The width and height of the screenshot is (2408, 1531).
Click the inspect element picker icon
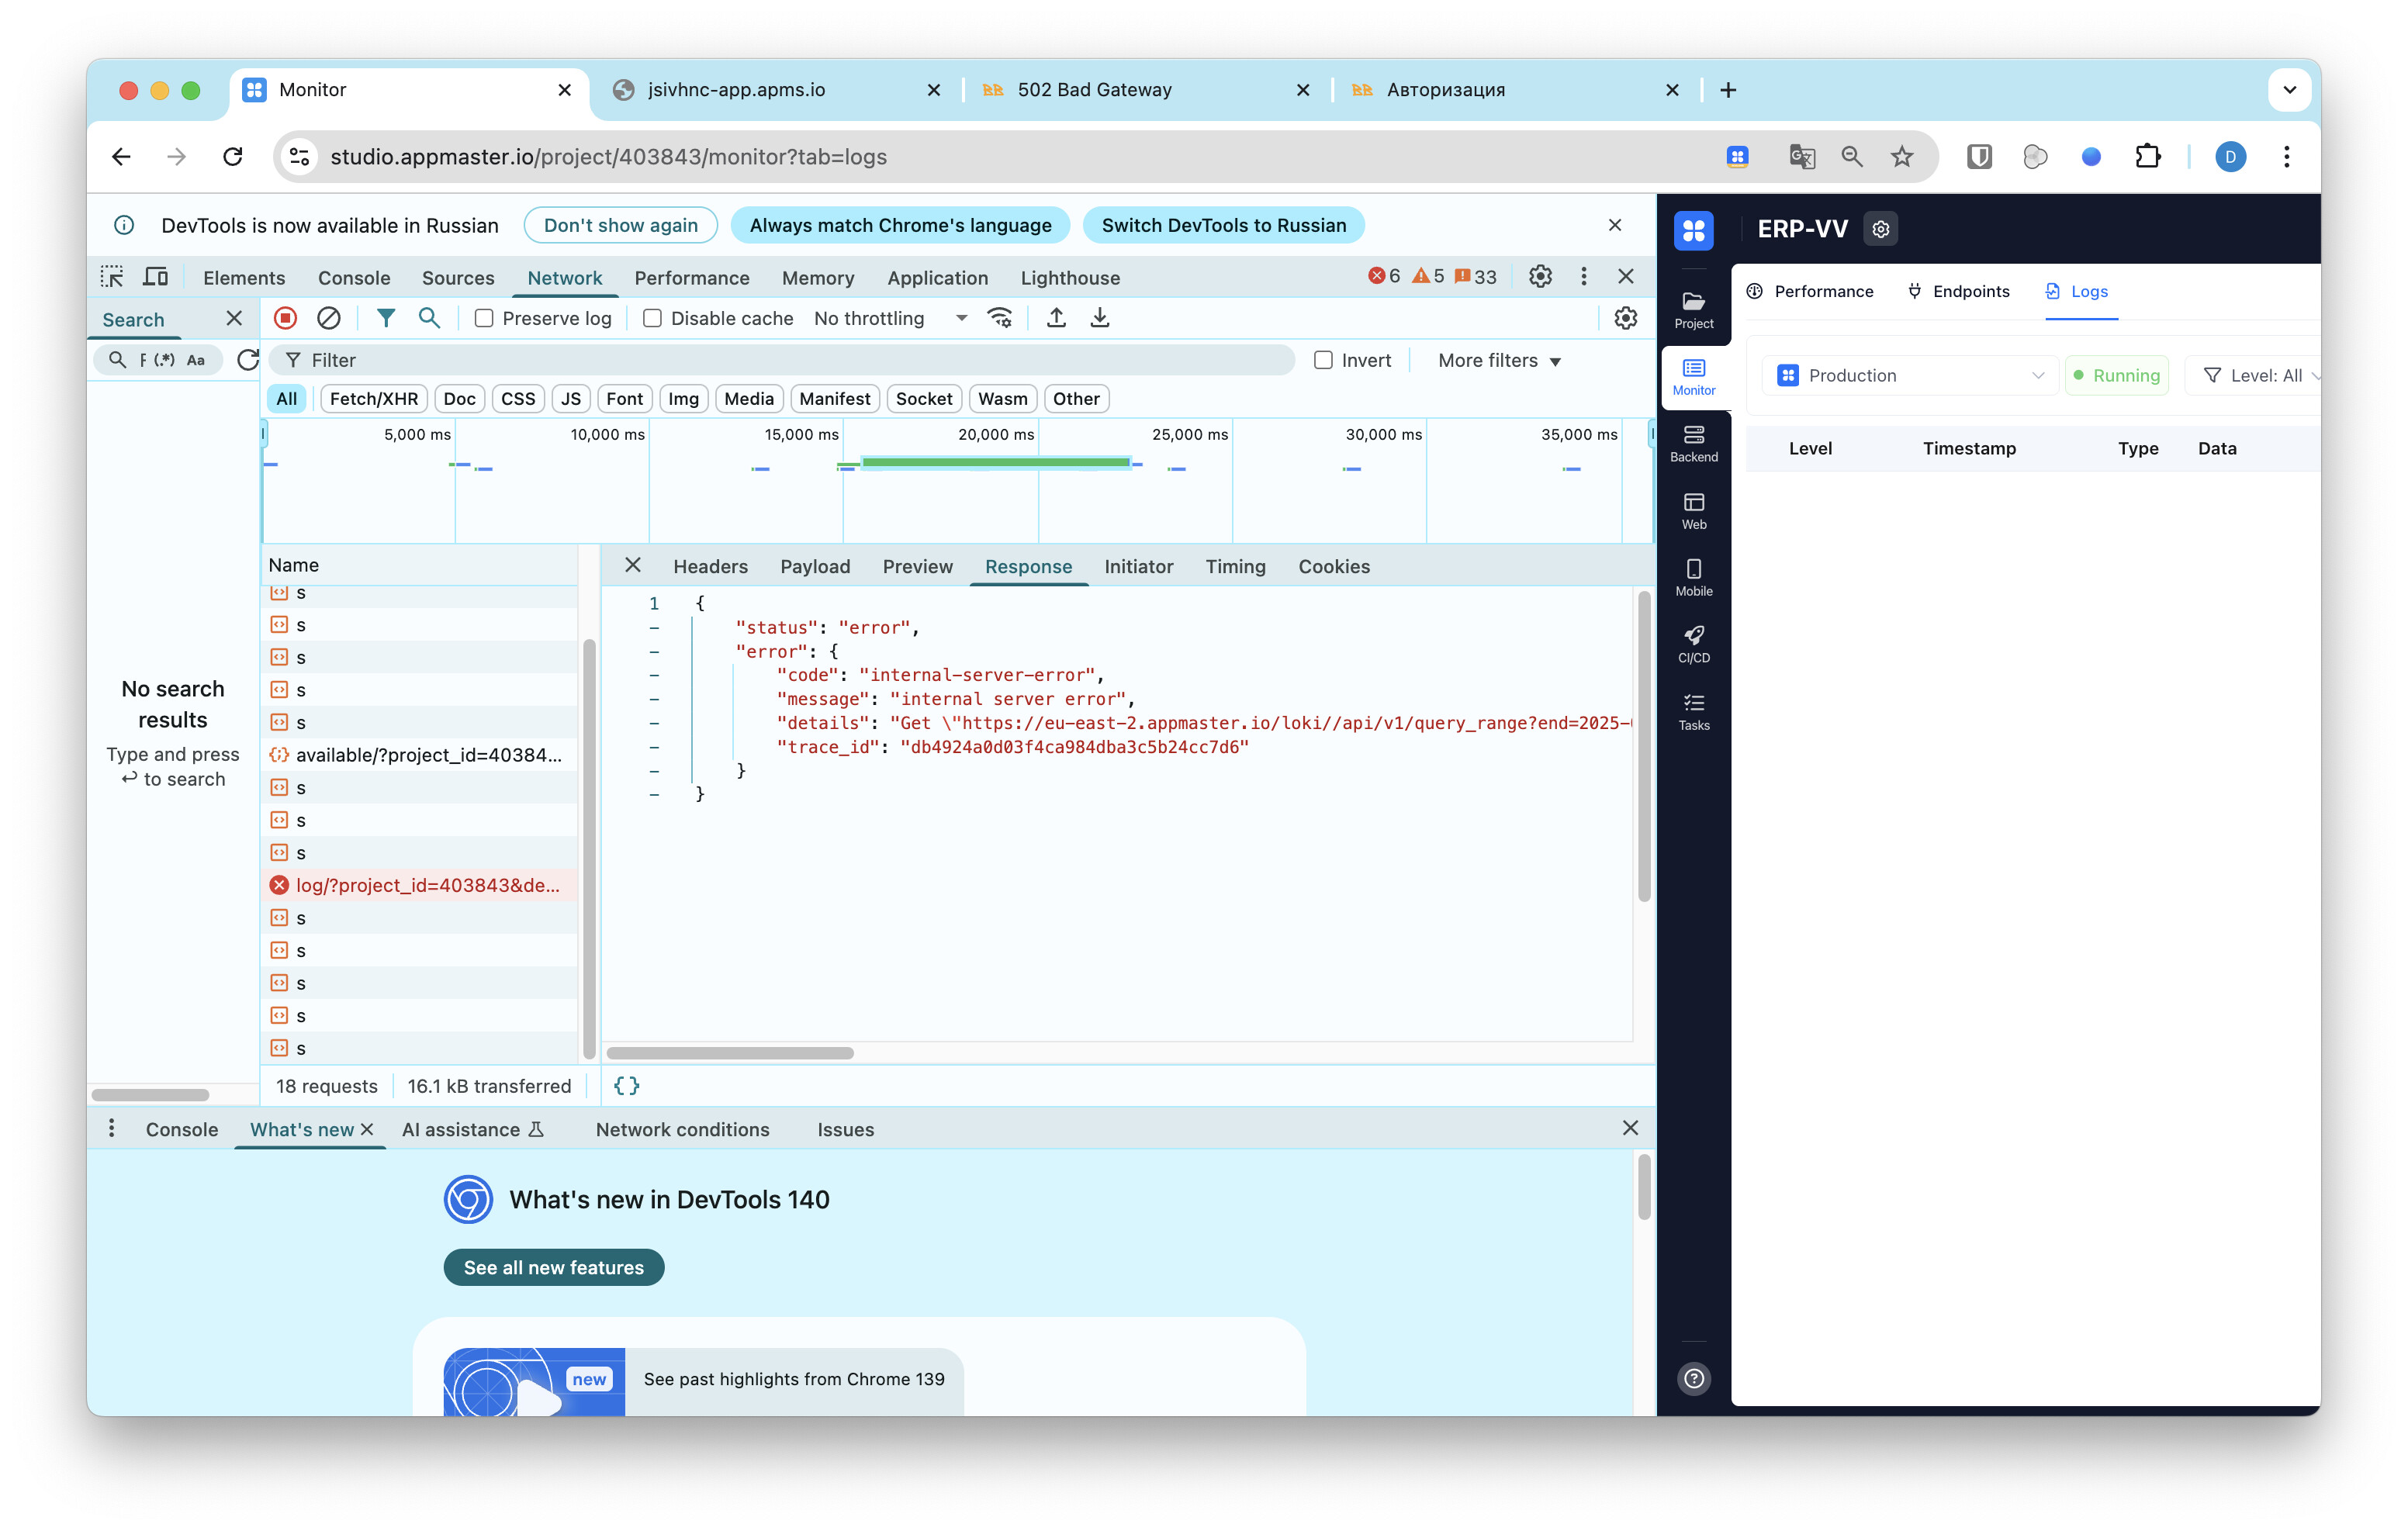pos(112,277)
